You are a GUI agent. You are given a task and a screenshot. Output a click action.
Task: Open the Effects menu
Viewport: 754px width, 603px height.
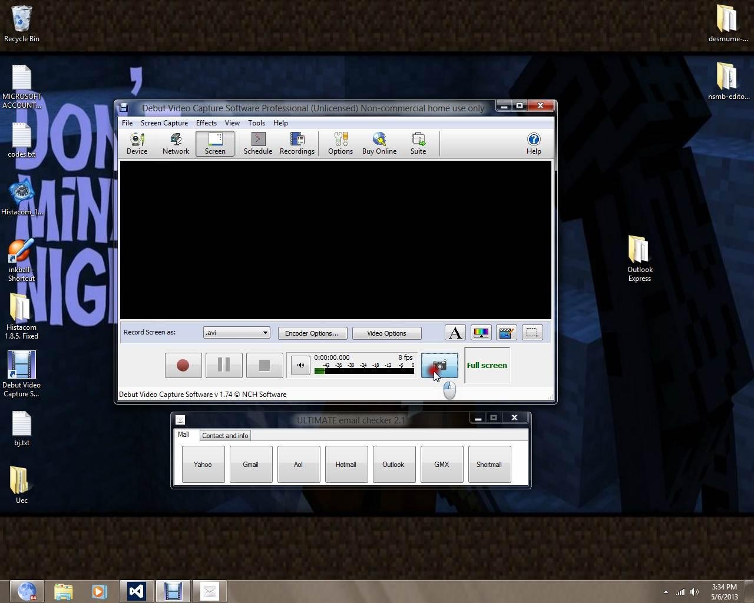(x=206, y=123)
